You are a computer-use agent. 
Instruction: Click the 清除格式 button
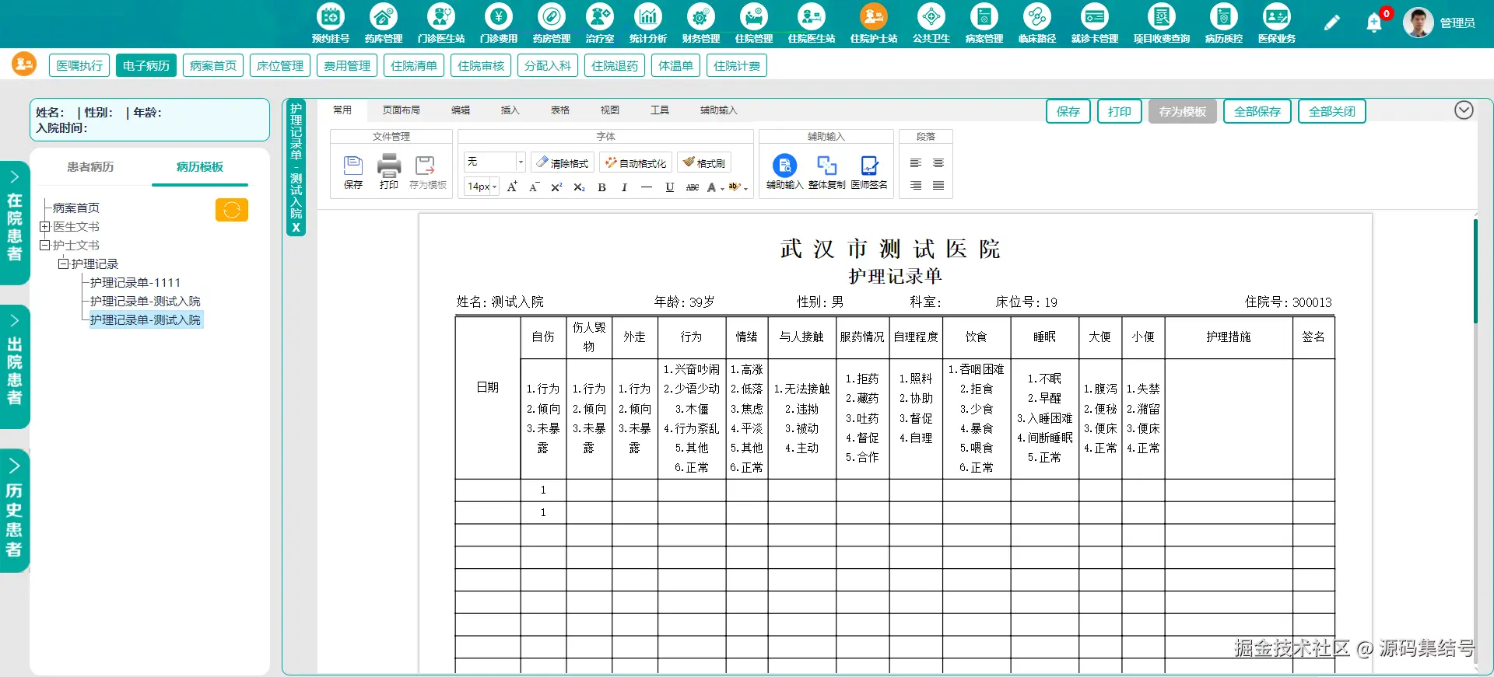pyautogui.click(x=563, y=162)
